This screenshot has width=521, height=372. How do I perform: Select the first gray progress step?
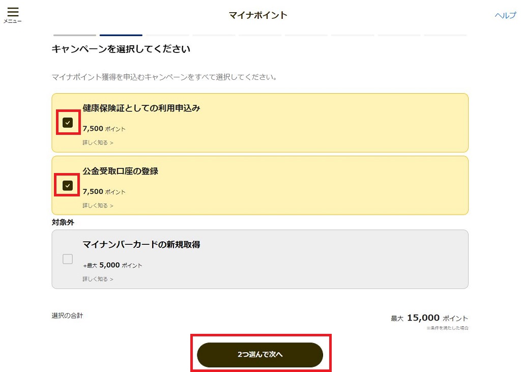coord(74,35)
